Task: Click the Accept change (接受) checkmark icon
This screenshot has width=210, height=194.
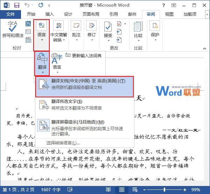Action: tap(108, 27)
